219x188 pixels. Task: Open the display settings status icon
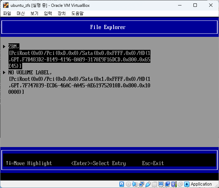pyautogui.click(x=161, y=184)
